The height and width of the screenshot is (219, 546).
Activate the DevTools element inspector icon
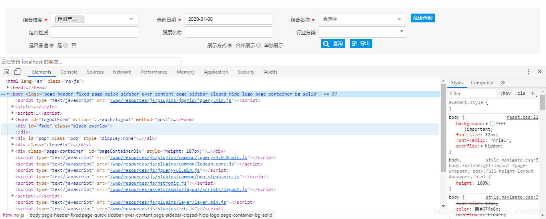[x=7, y=72]
